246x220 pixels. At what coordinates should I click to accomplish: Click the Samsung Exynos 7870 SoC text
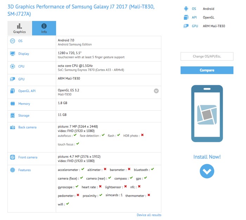tap(91, 70)
